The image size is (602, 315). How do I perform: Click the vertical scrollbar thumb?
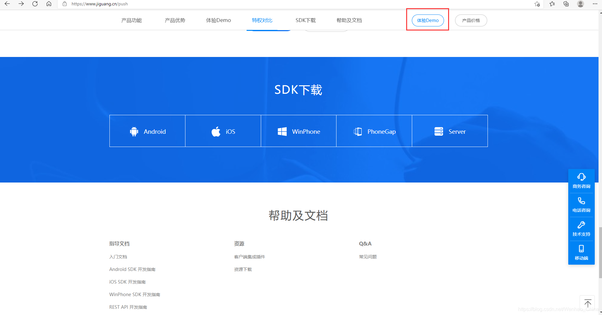tap(600, 252)
